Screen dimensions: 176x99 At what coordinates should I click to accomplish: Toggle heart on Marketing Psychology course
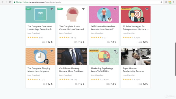(x=115, y=51)
